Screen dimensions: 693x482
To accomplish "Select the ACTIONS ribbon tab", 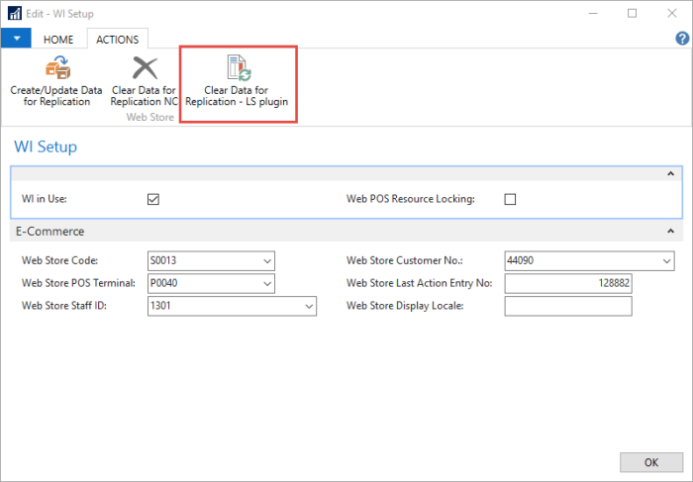I will (x=117, y=39).
